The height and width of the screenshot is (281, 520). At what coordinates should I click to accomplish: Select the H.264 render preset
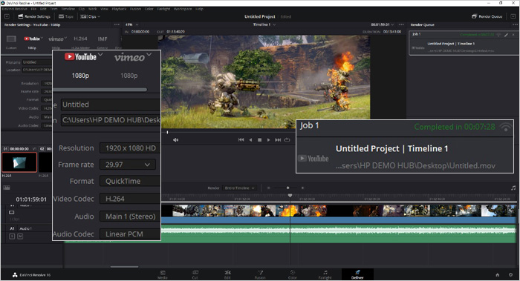80,42
